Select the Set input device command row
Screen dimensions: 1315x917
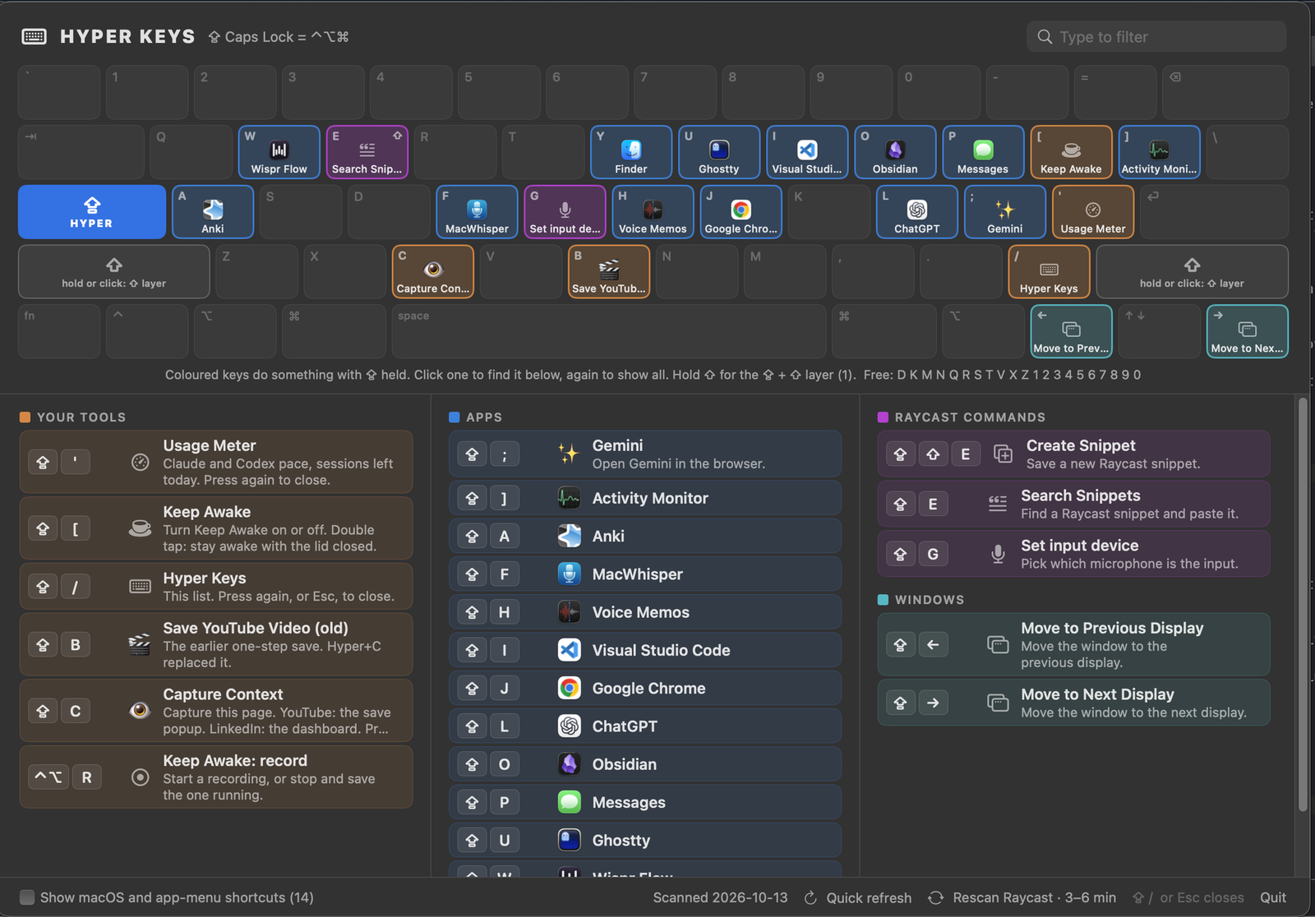pos(1073,554)
